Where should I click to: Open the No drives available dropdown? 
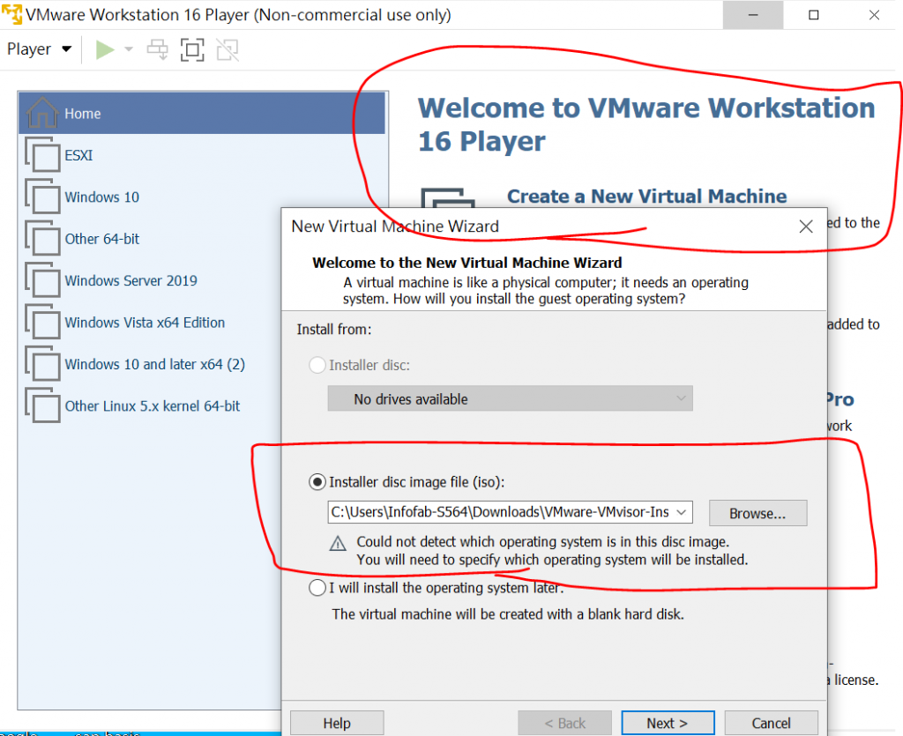point(511,398)
